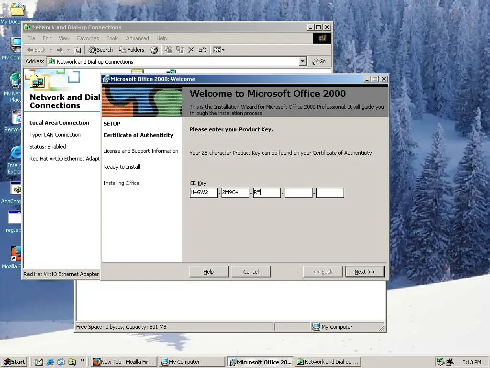Switch to My Computer taskbar button
This screenshot has width=490, height=368.
click(191, 362)
